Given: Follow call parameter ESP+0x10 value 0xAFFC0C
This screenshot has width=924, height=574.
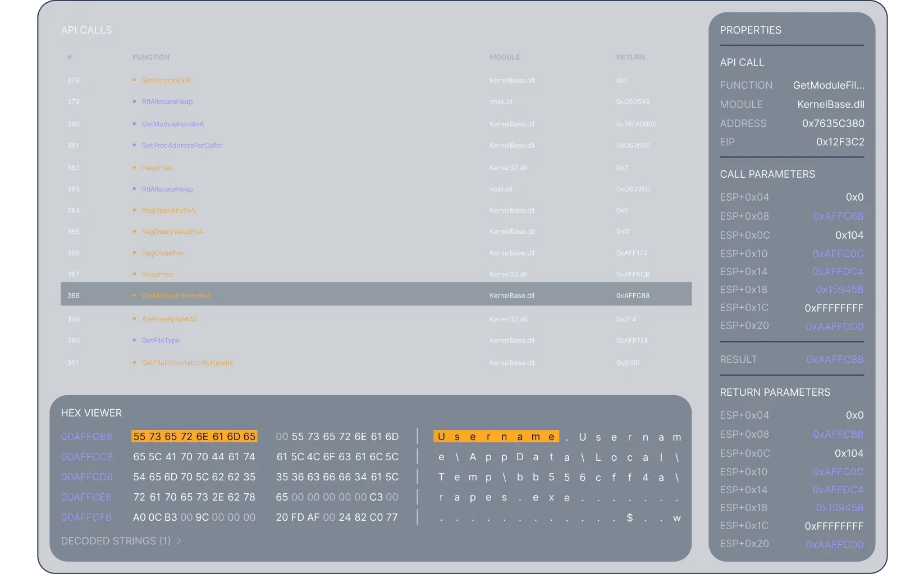Looking at the screenshot, I should coord(838,253).
